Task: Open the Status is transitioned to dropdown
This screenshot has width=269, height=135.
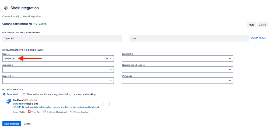Action: (177, 70)
